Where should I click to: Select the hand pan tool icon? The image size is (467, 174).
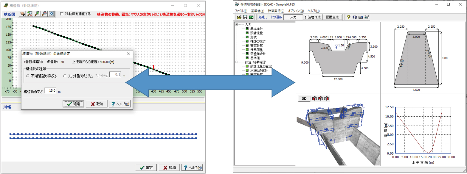(22, 14)
